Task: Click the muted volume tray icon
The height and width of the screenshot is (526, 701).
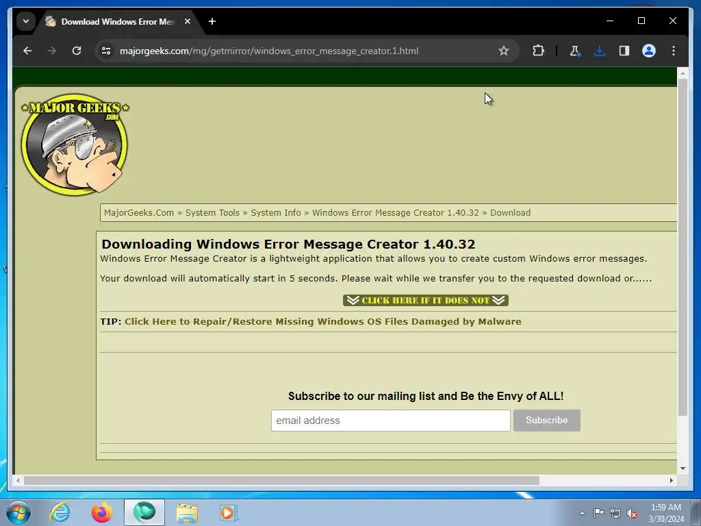Action: click(x=632, y=513)
